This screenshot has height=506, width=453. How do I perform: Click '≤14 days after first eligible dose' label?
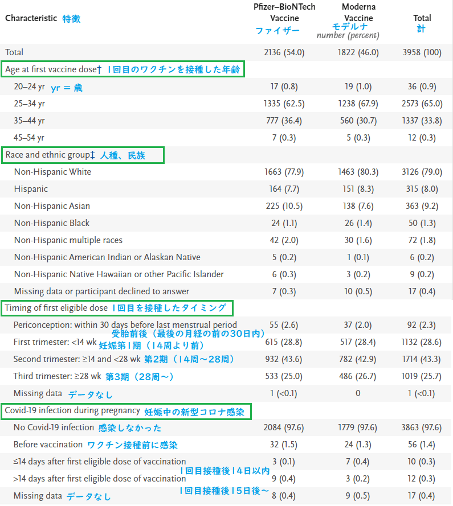pyautogui.click(x=100, y=462)
